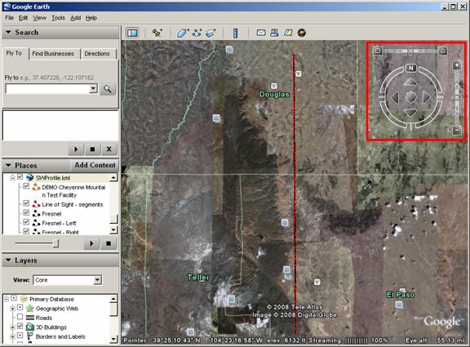Switch to the Find Businesses tab
The image size is (470, 347).
pos(53,54)
